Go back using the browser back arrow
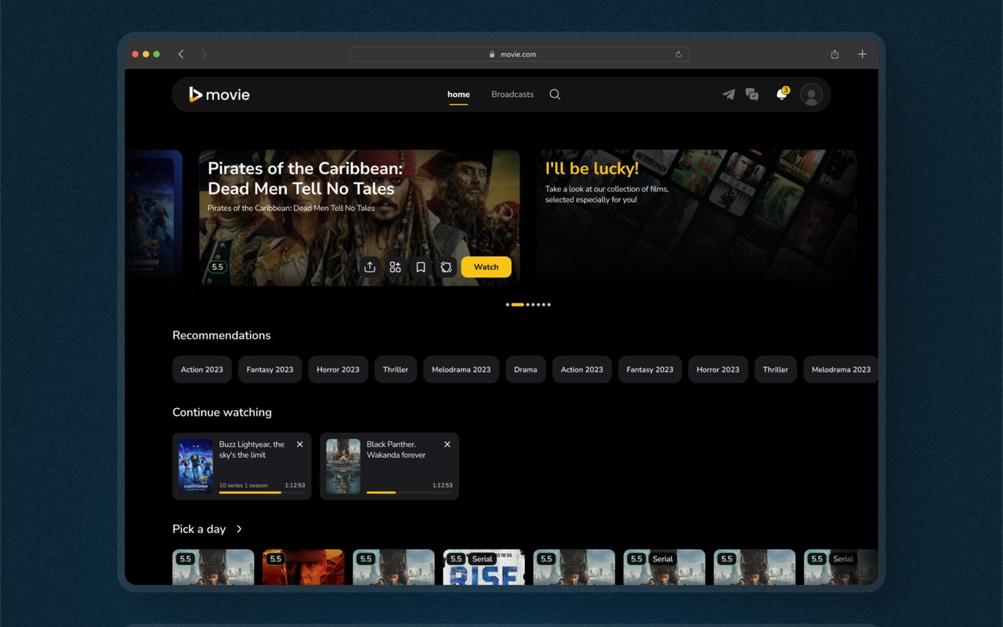This screenshot has height=627, width=1003. 181,54
